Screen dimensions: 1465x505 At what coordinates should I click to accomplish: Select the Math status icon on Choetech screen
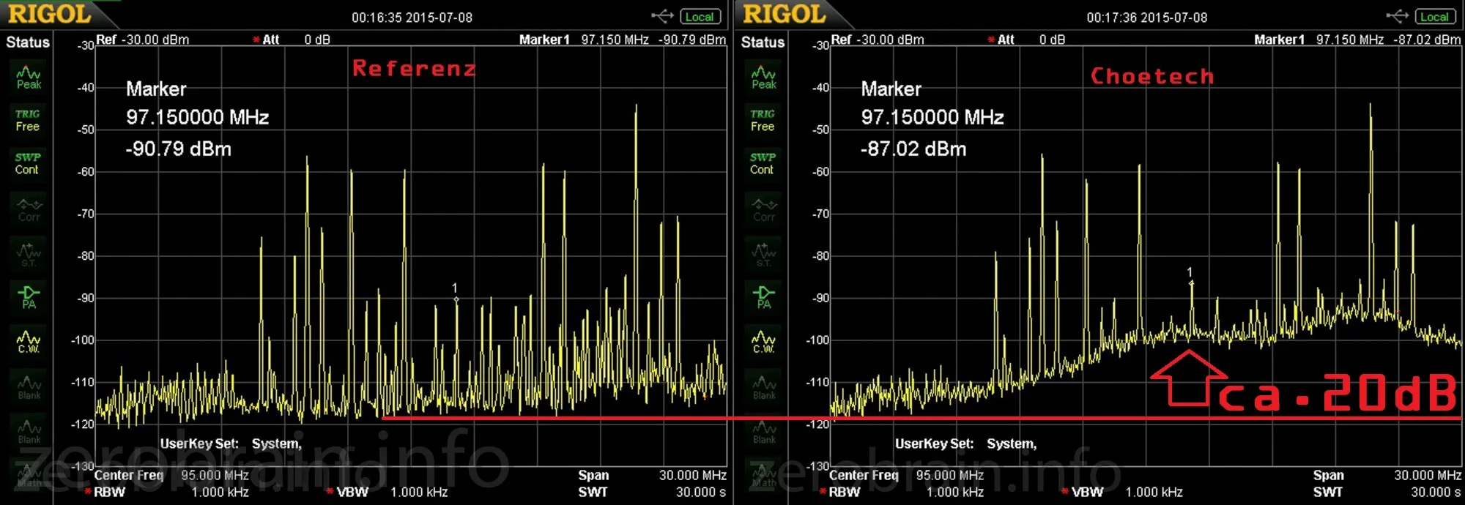tap(763, 476)
